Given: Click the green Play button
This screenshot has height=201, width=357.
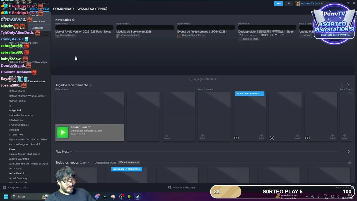Looking at the screenshot, I should pyautogui.click(x=62, y=132).
